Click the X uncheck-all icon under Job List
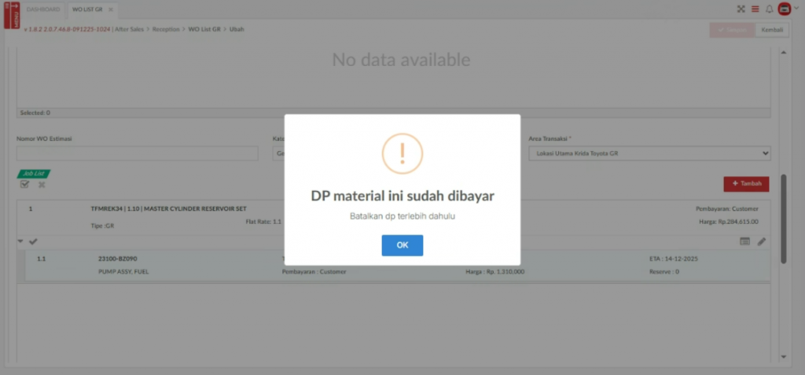This screenshot has width=805, height=375. tap(42, 184)
